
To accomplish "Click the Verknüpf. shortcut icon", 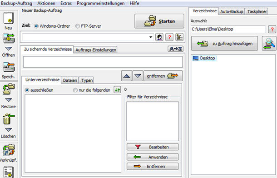I will [9, 150].
